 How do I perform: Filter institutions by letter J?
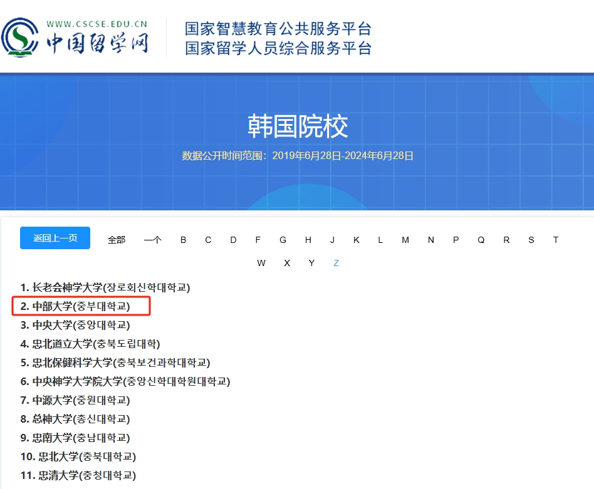[x=333, y=240]
